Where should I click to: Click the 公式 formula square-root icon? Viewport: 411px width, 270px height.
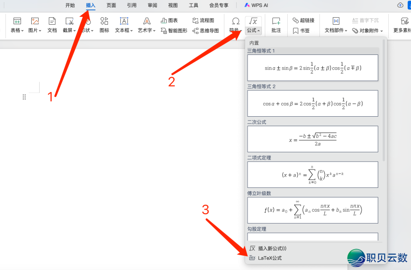point(253,21)
